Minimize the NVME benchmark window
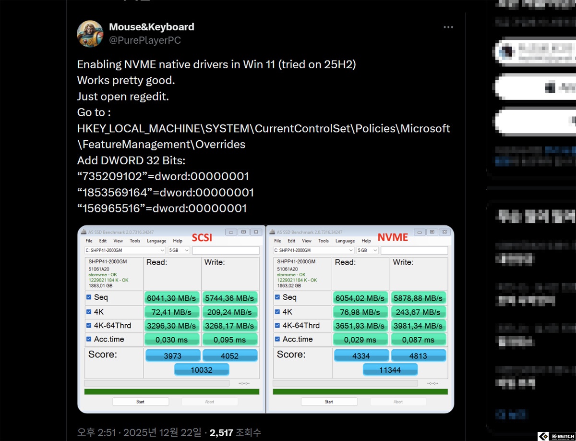The image size is (576, 441). point(420,232)
